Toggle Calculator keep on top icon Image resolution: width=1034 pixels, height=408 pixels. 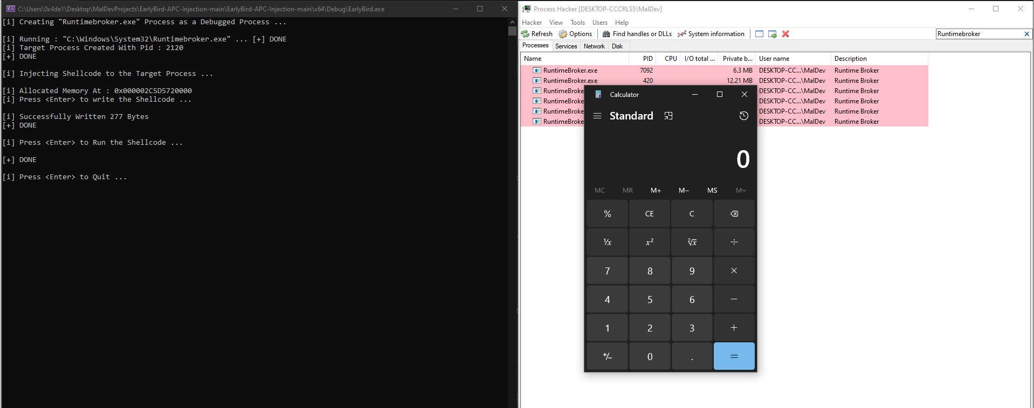668,116
